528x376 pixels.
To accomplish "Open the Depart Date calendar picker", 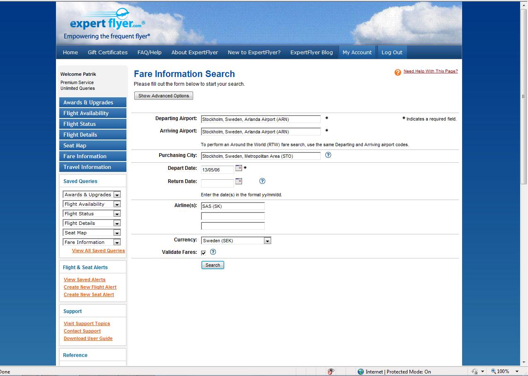I will point(239,168).
